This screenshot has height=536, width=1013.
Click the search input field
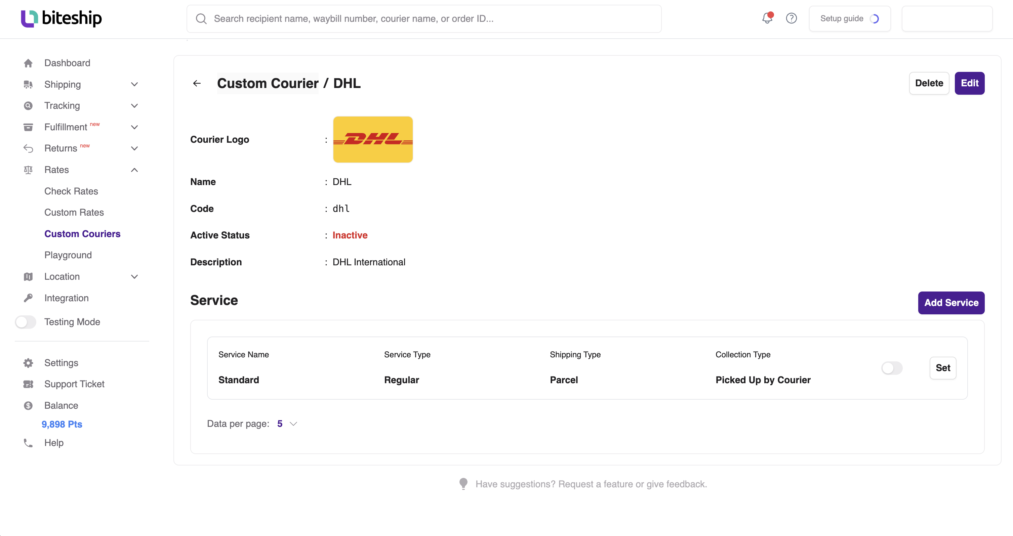(424, 19)
